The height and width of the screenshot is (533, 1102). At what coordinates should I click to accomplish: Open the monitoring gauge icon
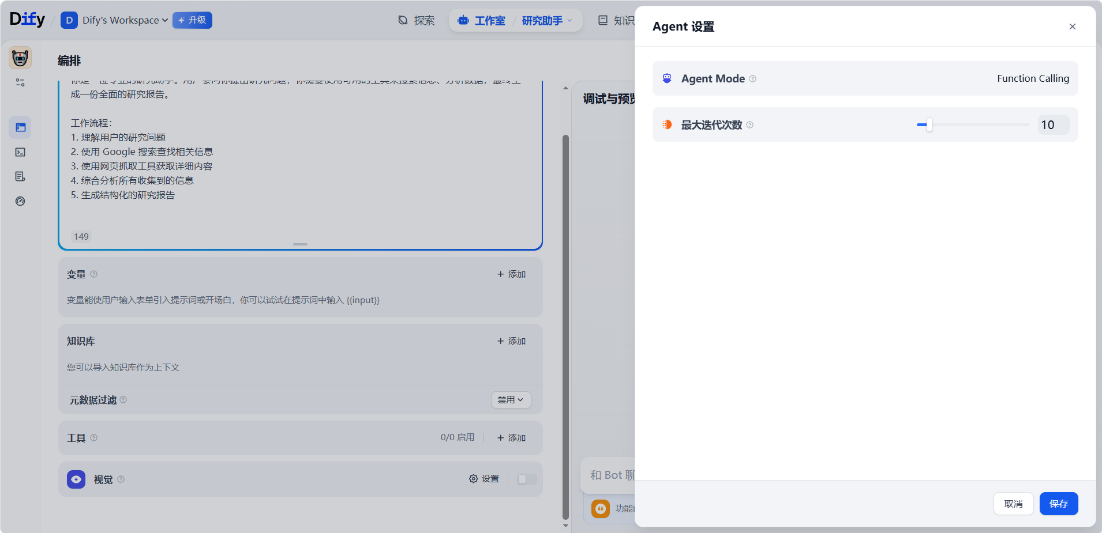point(20,201)
